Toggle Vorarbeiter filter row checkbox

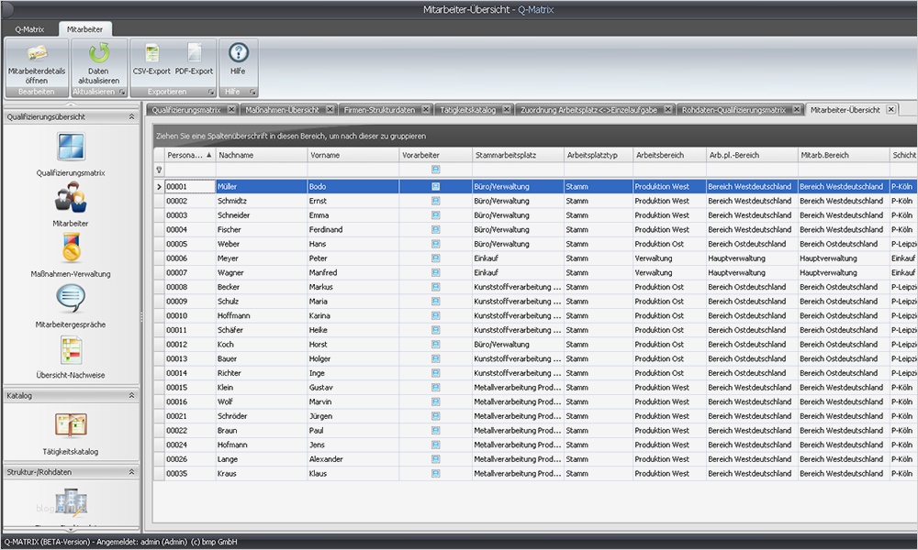point(436,170)
